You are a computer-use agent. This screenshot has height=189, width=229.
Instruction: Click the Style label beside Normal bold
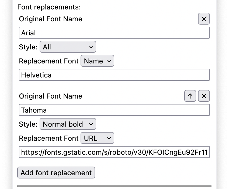point(28,124)
